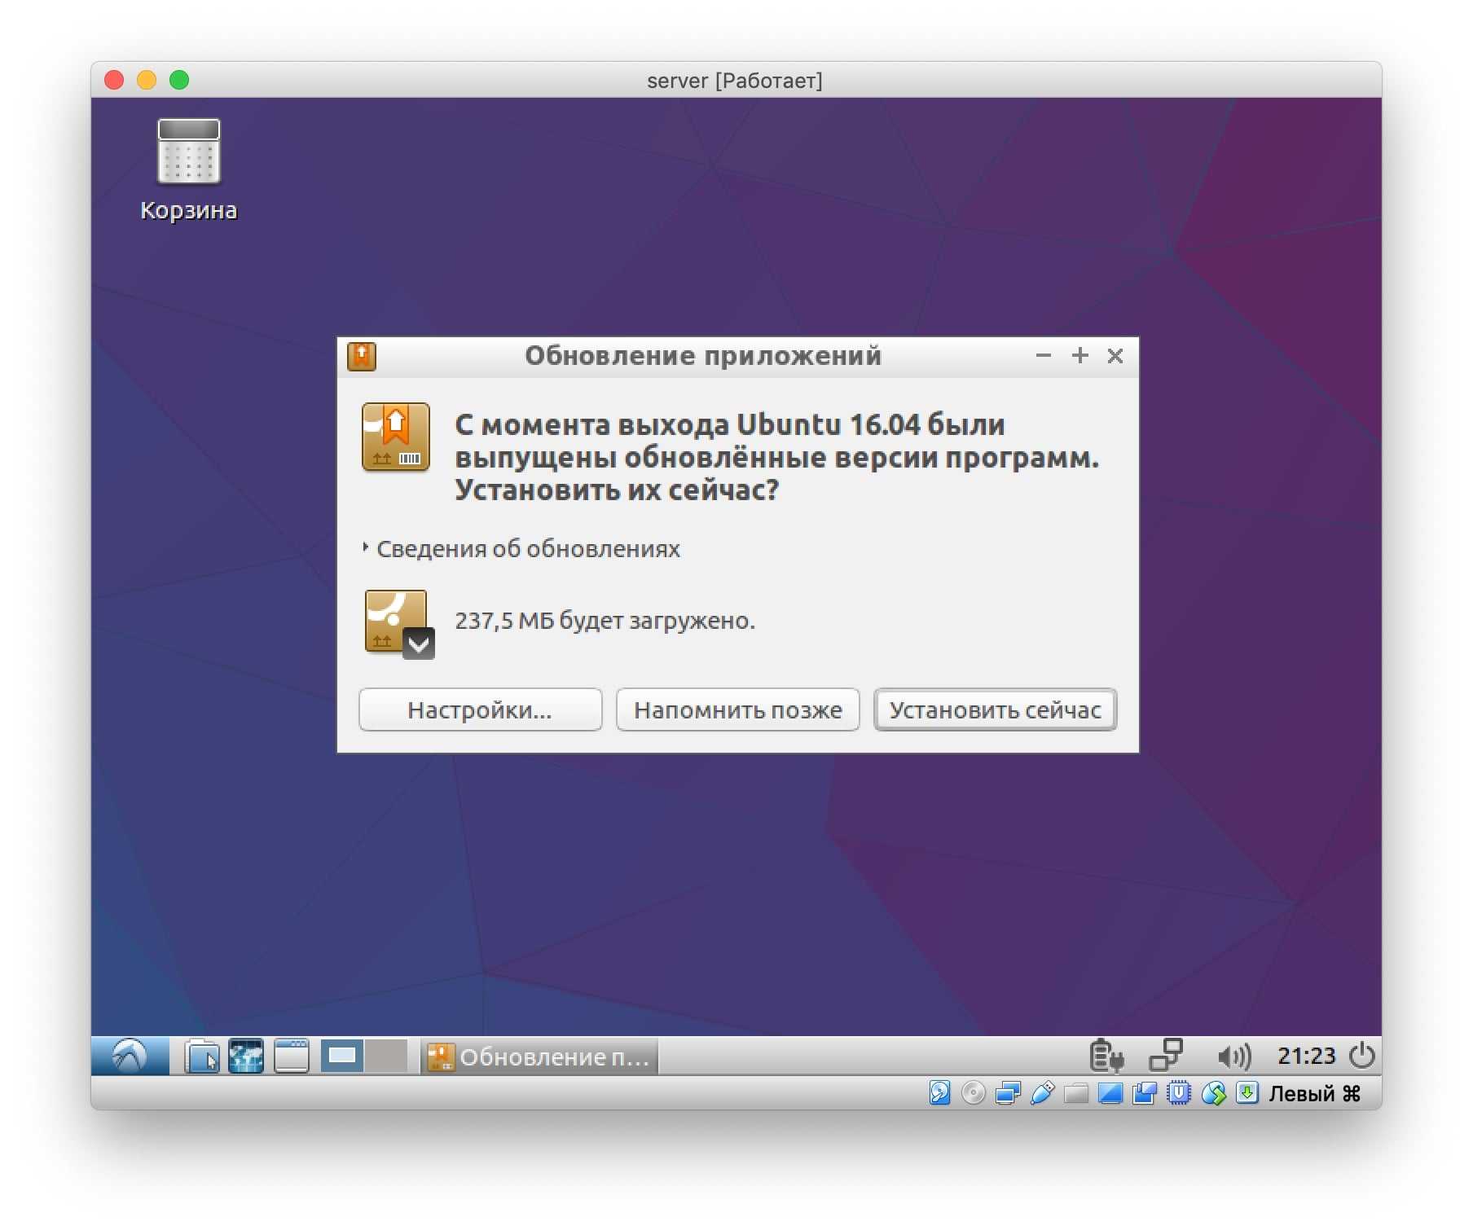
Task: Open the power logout button in panel
Action: 1362,1056
